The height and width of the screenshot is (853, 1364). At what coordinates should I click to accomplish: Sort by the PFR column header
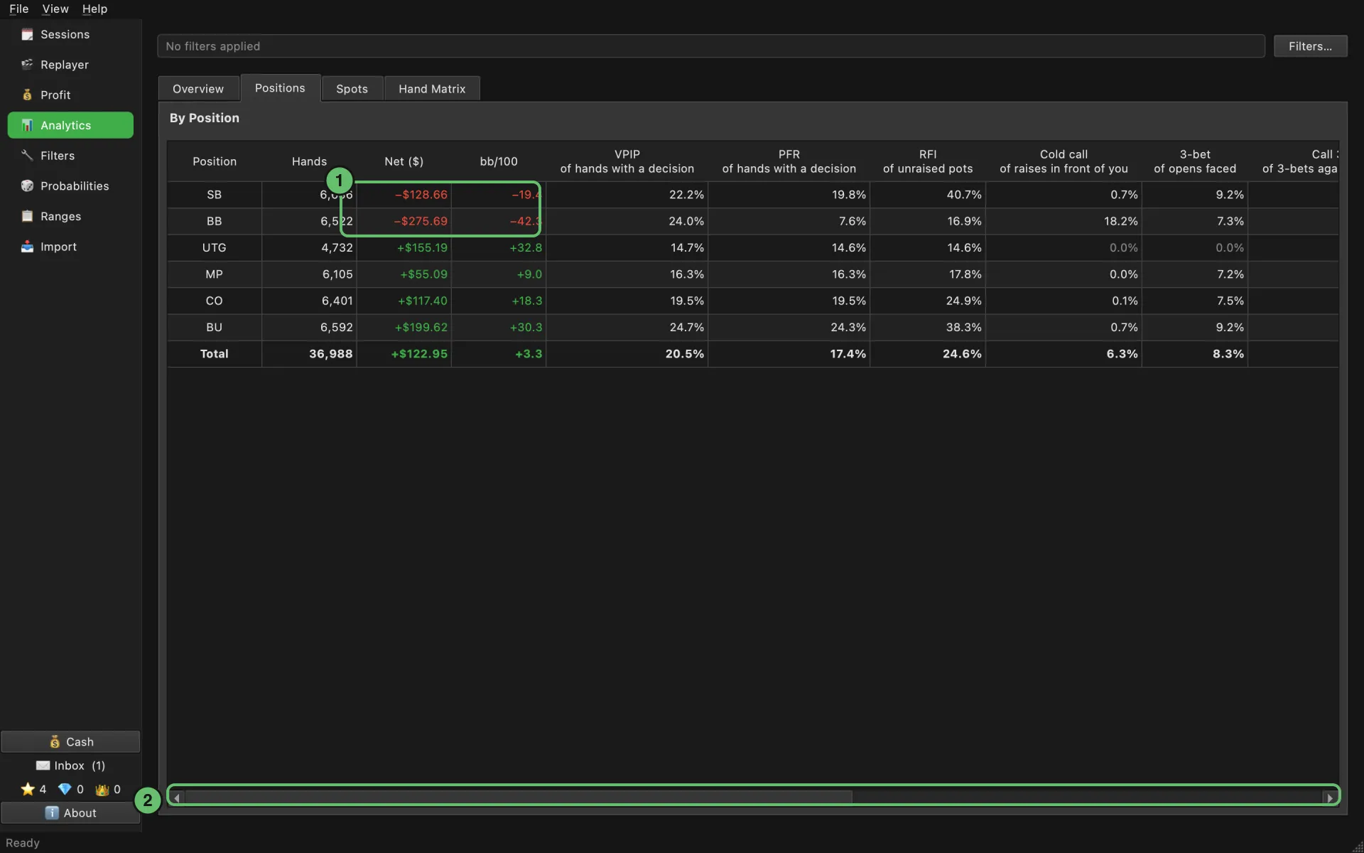[x=789, y=161]
